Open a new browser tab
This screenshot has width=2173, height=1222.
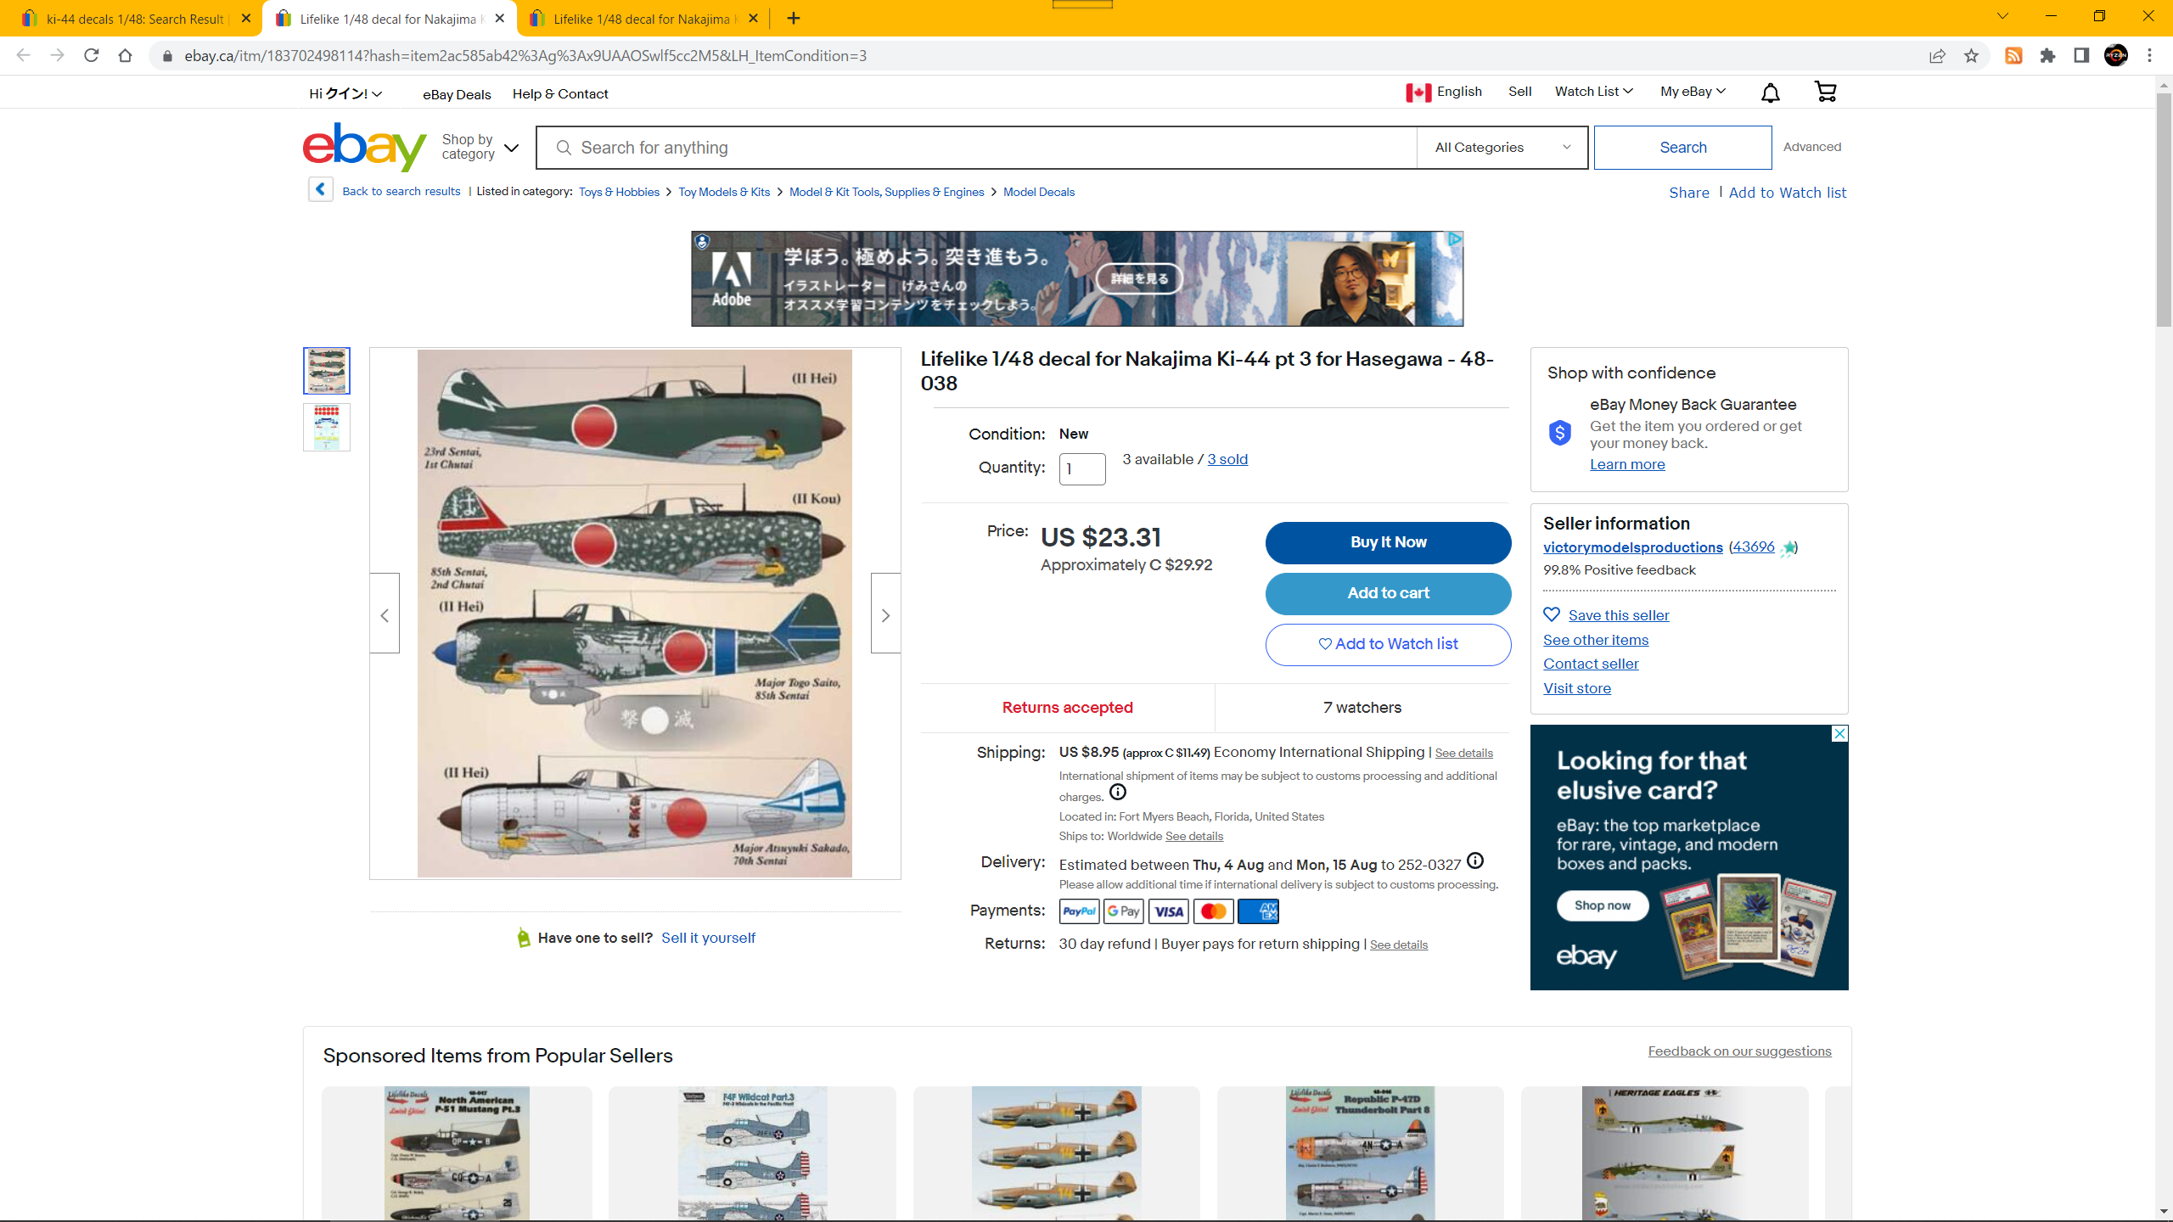point(794,19)
